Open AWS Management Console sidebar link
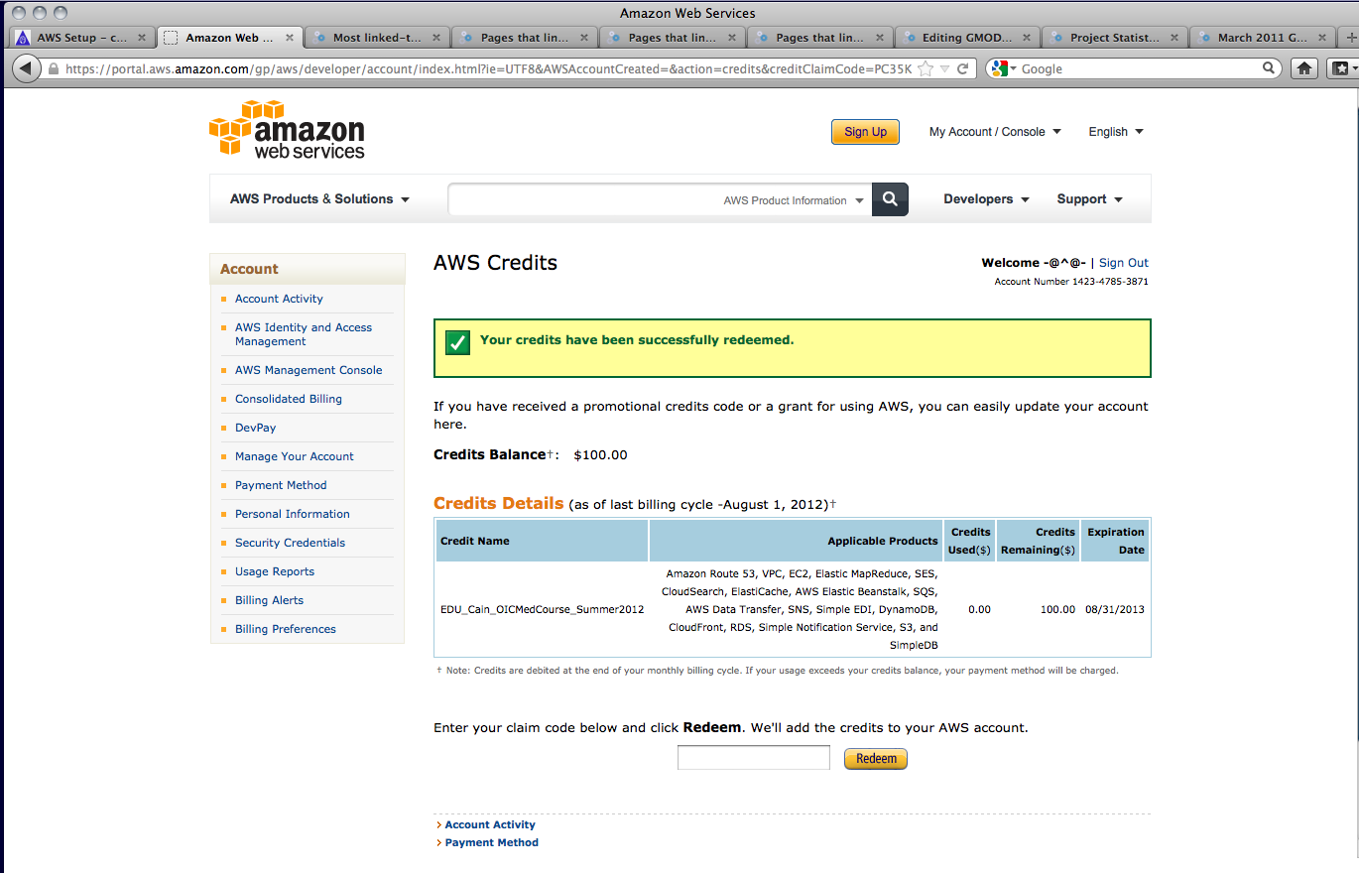Viewport: 1359px width, 873px height. [309, 370]
